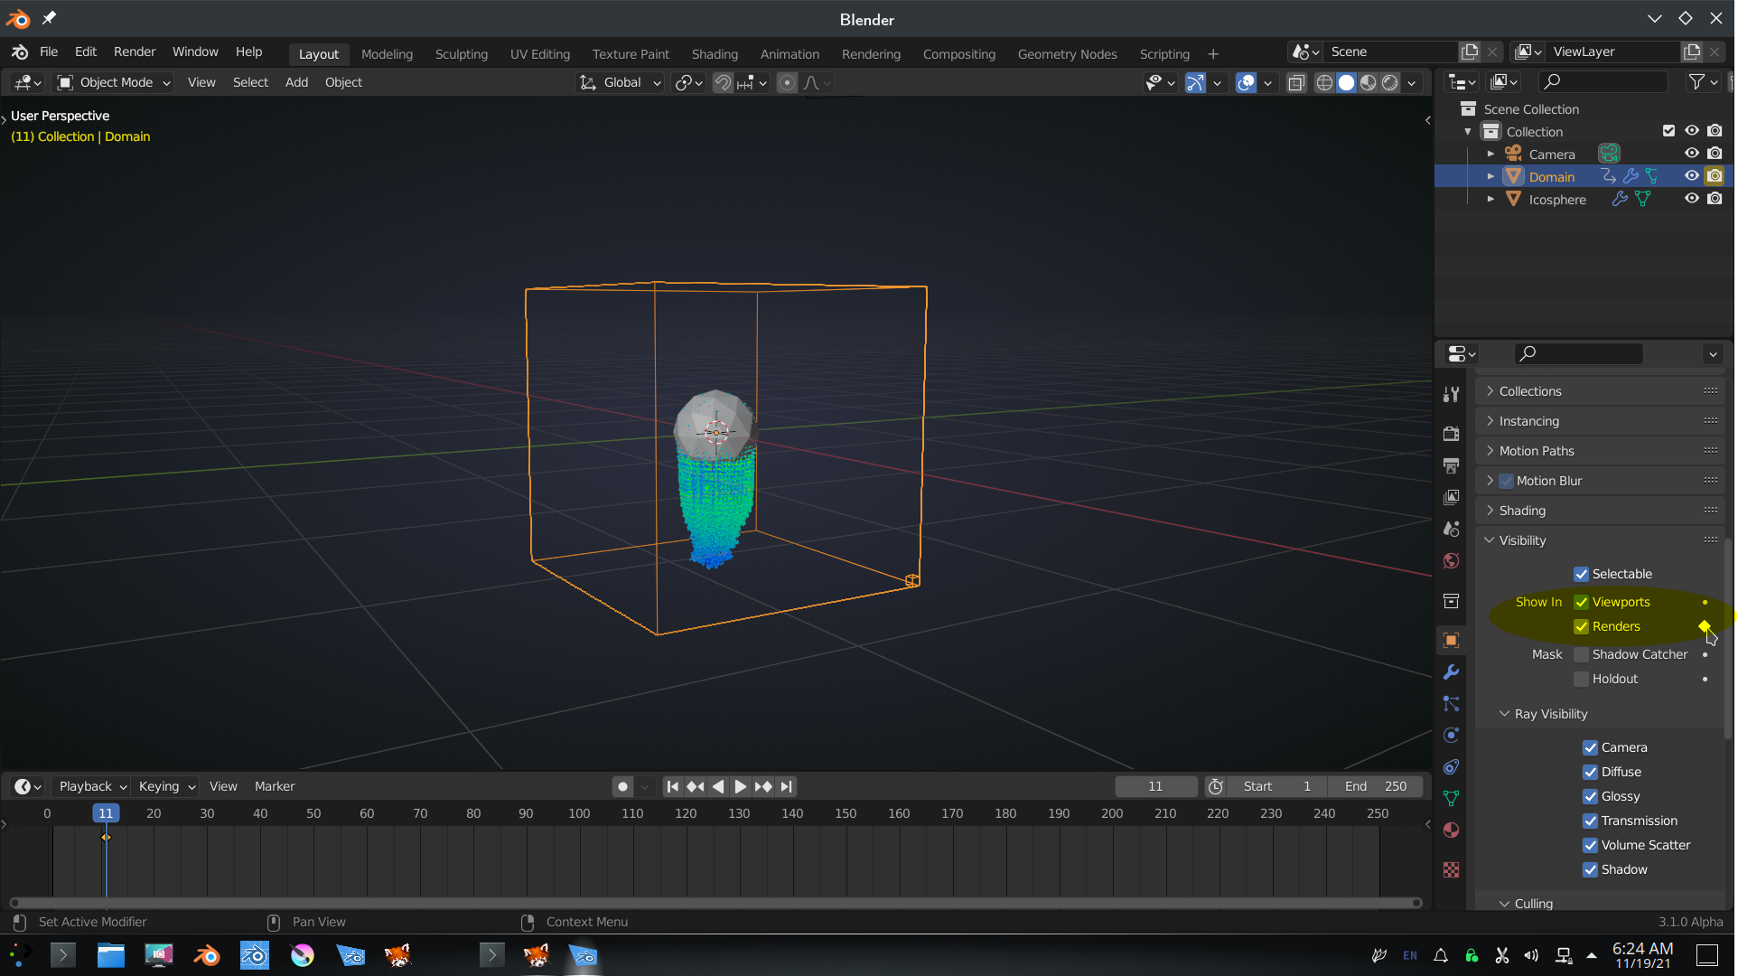Screen dimensions: 1738x976
Task: Open the Texture Properties checkered icon
Action: pyautogui.click(x=1451, y=869)
